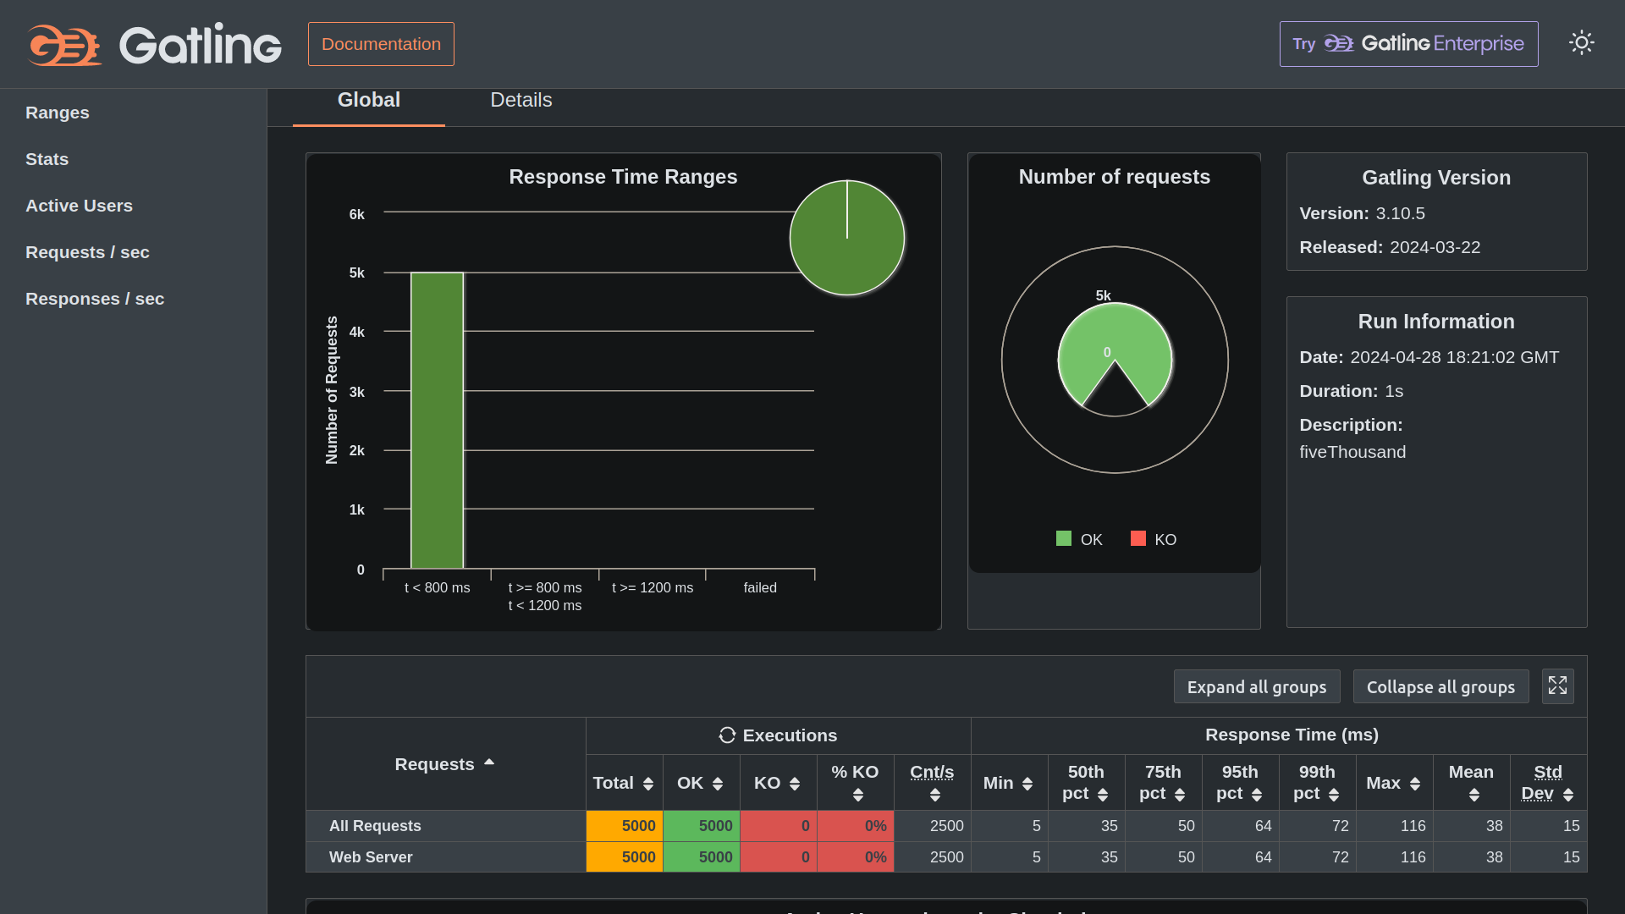Select the Web Server row label
This screenshot has width=1625, height=914.
point(371,857)
